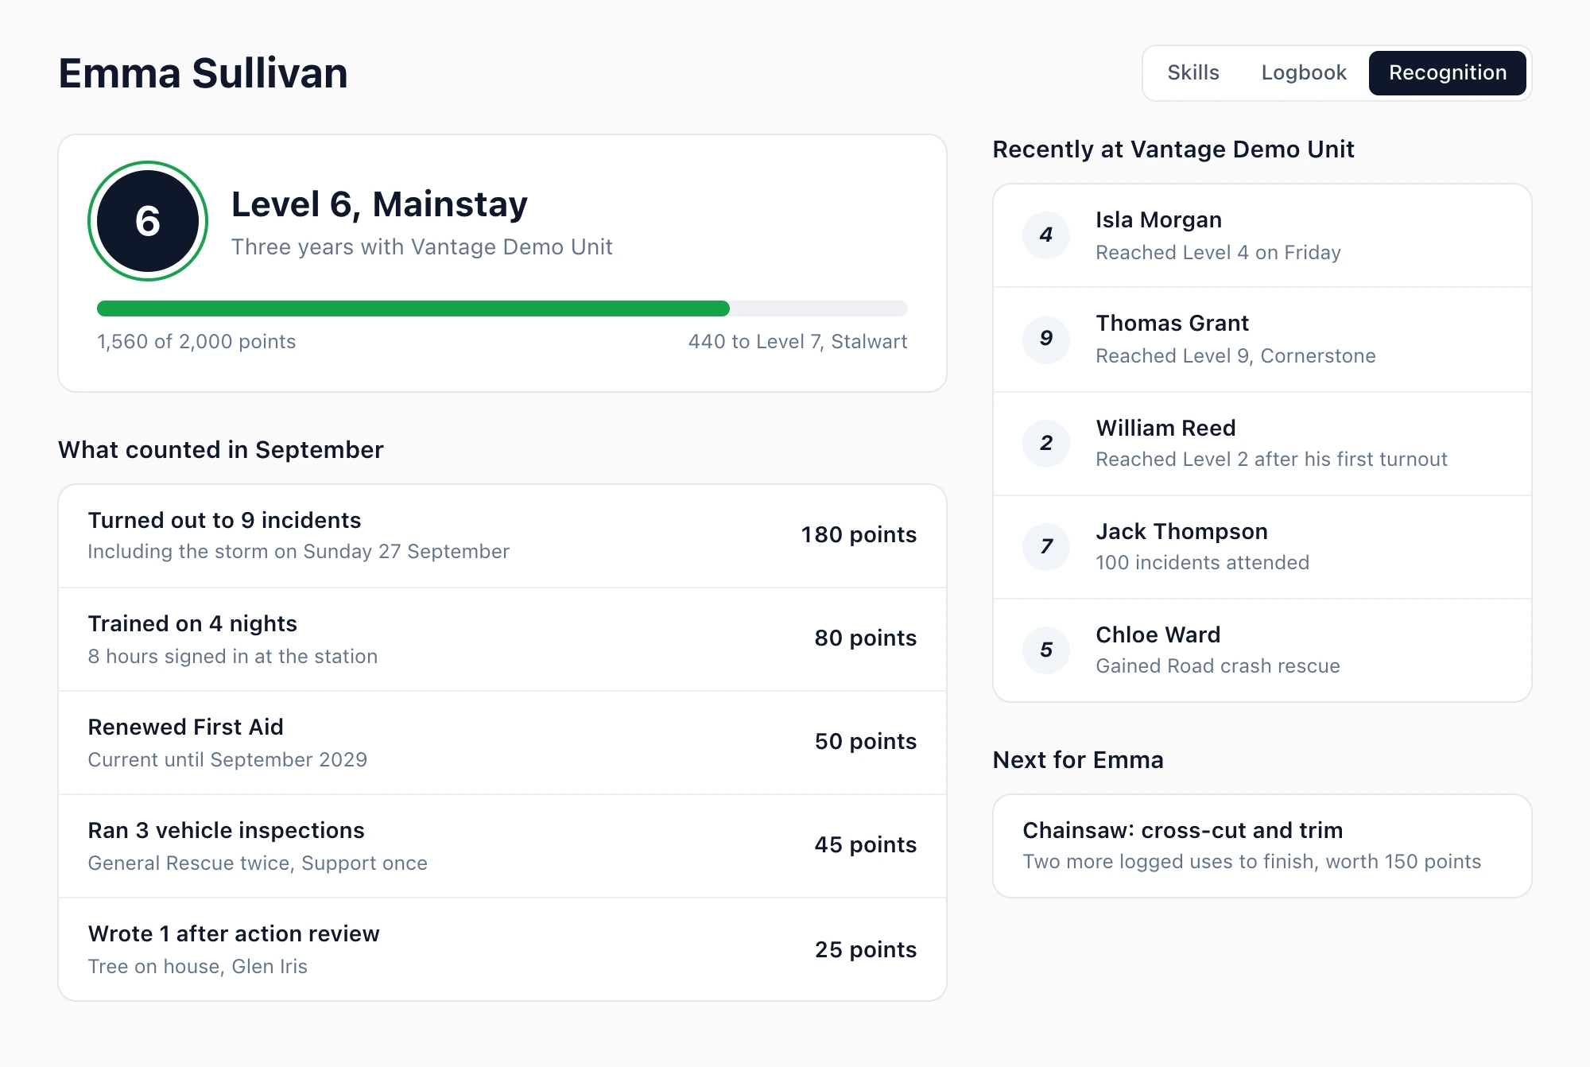This screenshot has height=1067, width=1590.
Task: Click 'Reached Level 2 after his first turnout'
Action: (1271, 460)
